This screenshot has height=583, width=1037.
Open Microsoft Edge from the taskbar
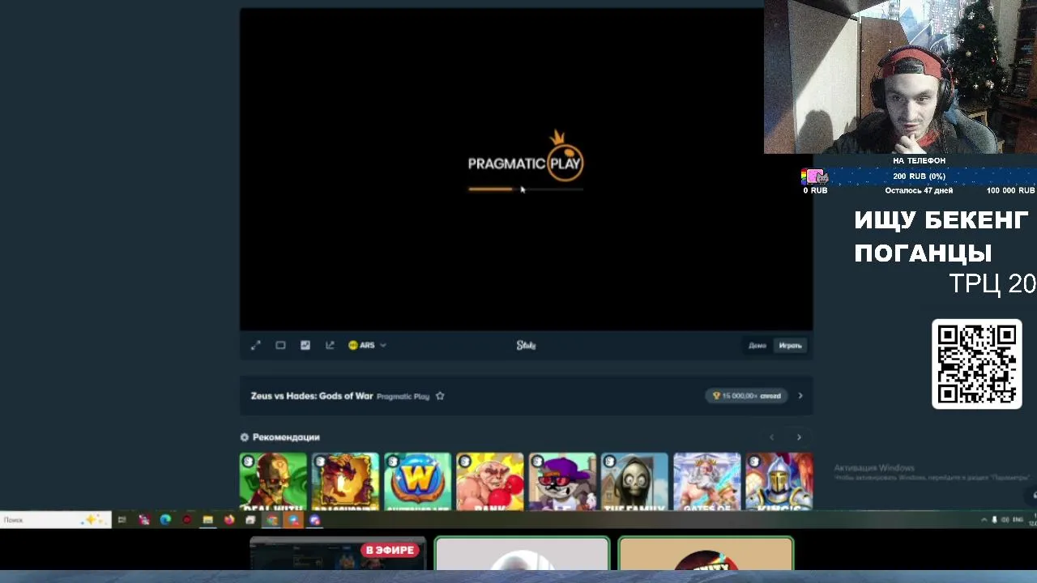[165, 520]
